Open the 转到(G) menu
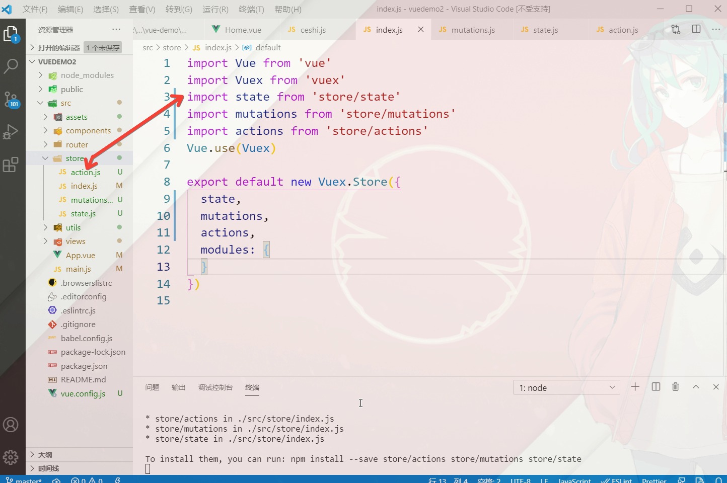 [179, 9]
